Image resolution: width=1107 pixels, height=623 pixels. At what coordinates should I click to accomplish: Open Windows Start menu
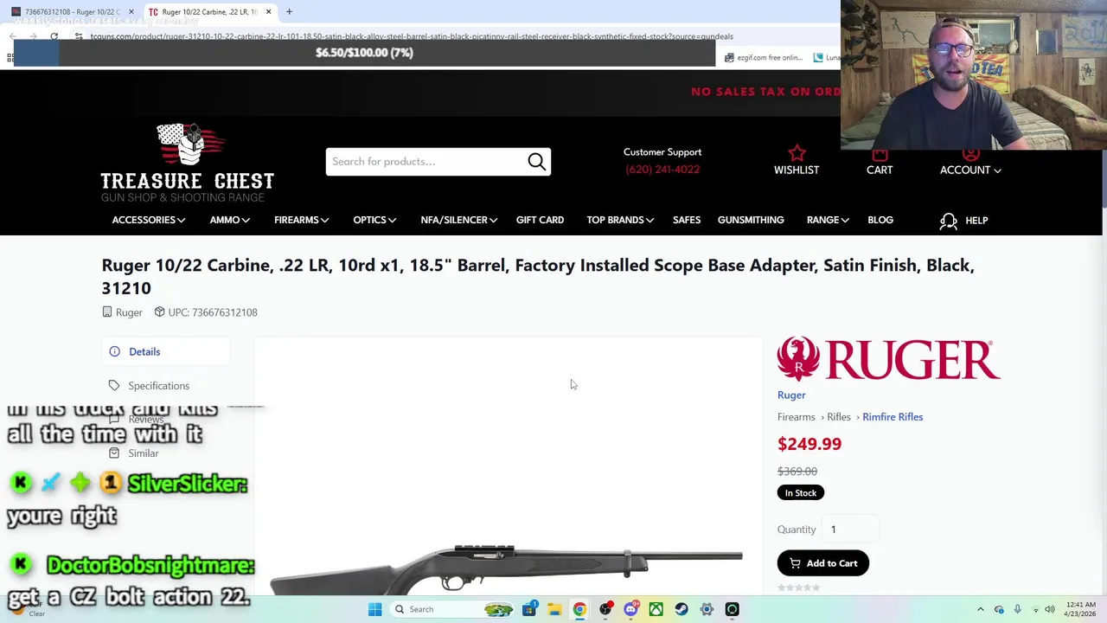click(374, 609)
